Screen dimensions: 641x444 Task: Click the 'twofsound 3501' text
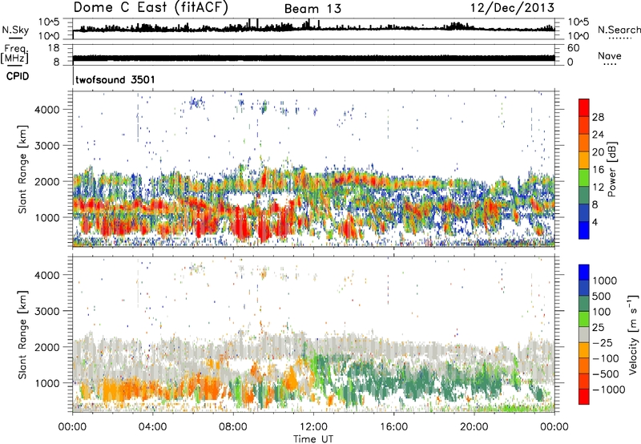pos(115,79)
